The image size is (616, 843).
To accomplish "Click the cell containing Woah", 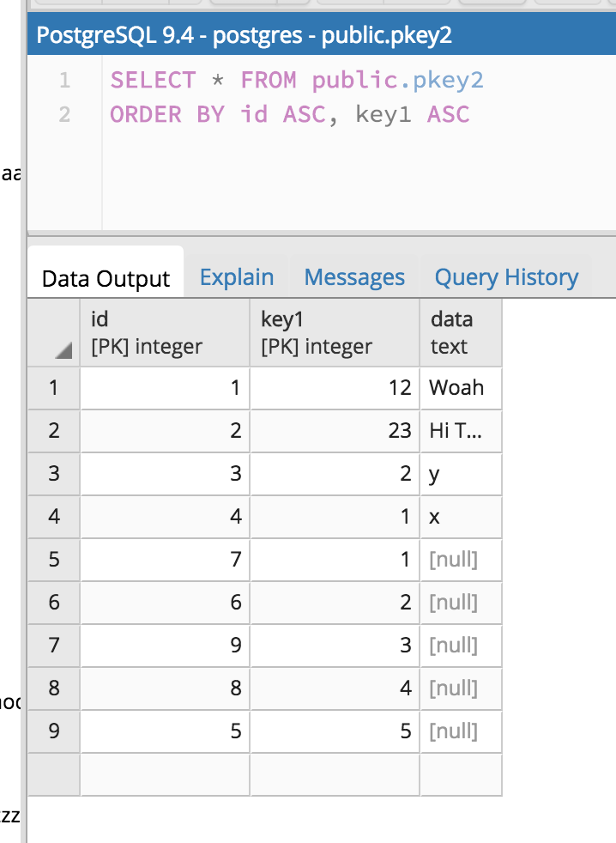I will (x=460, y=388).
